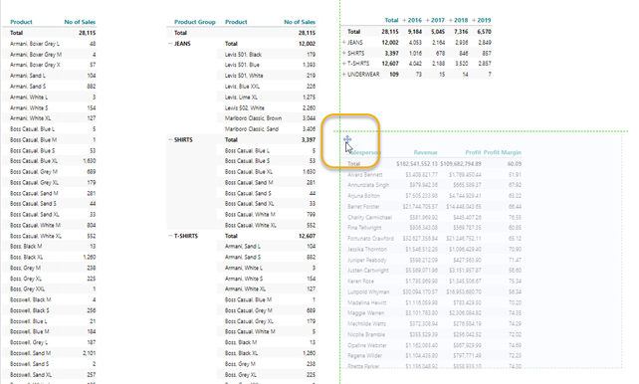Viewport: 639px width, 384px height.
Task: Select the Bosswell, Grey L row
Action: [x=50, y=342]
